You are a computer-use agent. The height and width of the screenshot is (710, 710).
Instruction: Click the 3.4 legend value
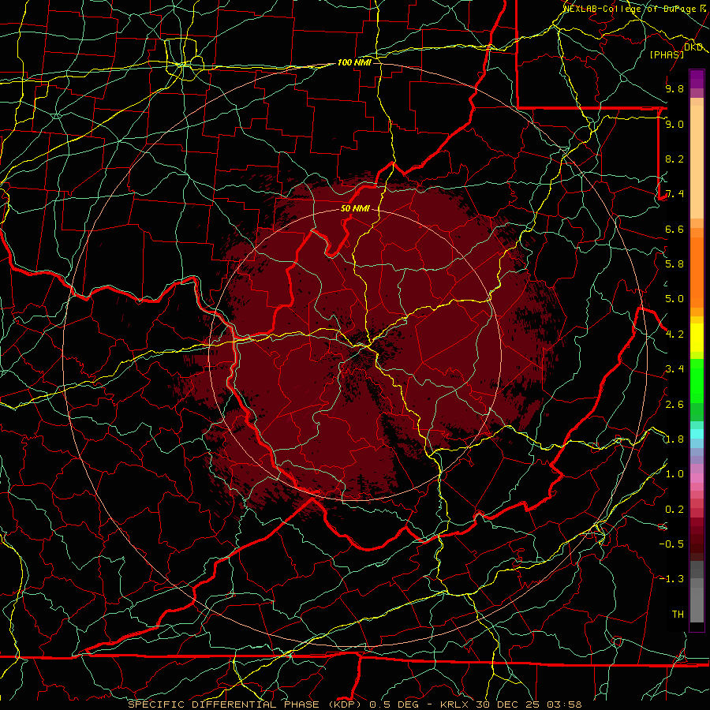(674, 369)
